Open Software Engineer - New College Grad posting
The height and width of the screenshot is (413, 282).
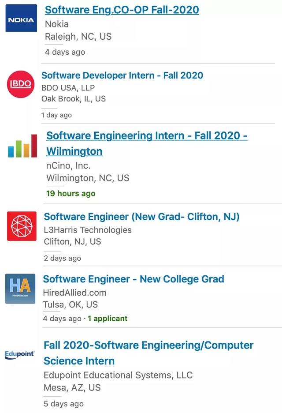click(x=134, y=279)
